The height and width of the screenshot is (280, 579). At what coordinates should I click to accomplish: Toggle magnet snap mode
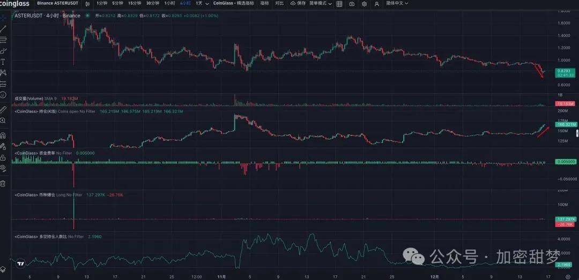pos(3,136)
